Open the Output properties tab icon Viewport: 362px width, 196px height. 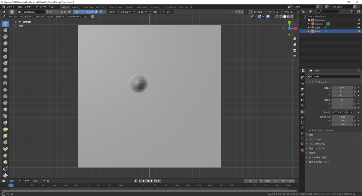302,89
